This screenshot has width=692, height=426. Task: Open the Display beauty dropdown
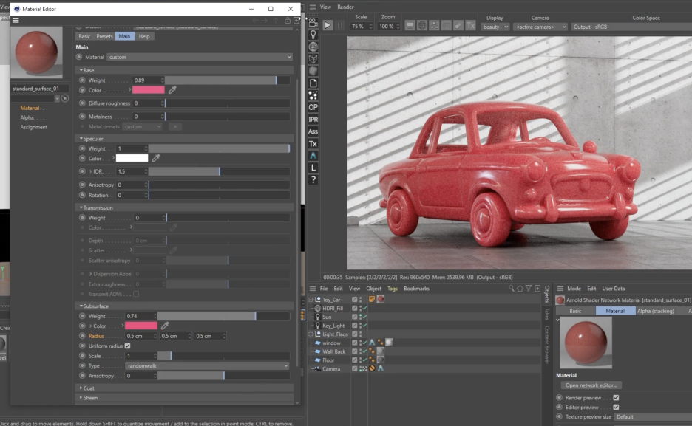click(495, 27)
